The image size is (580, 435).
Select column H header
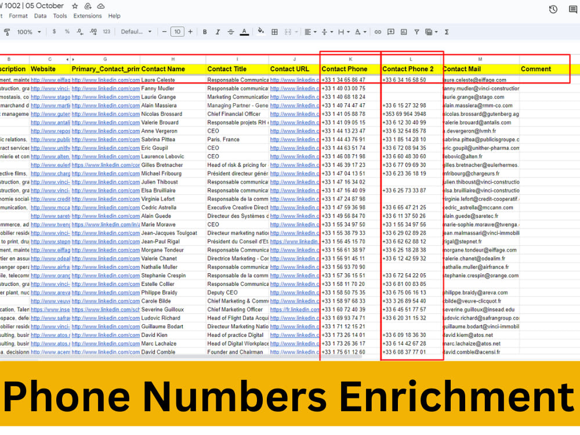pyautogui.click(x=173, y=59)
